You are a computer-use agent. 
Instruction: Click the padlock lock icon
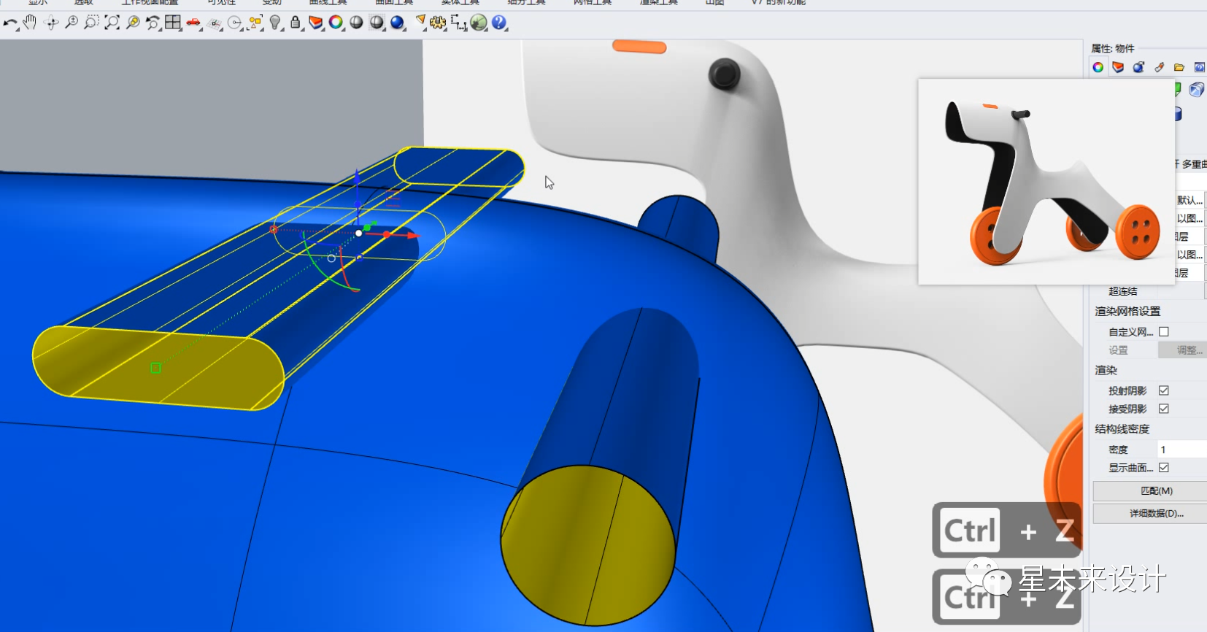[x=296, y=23]
